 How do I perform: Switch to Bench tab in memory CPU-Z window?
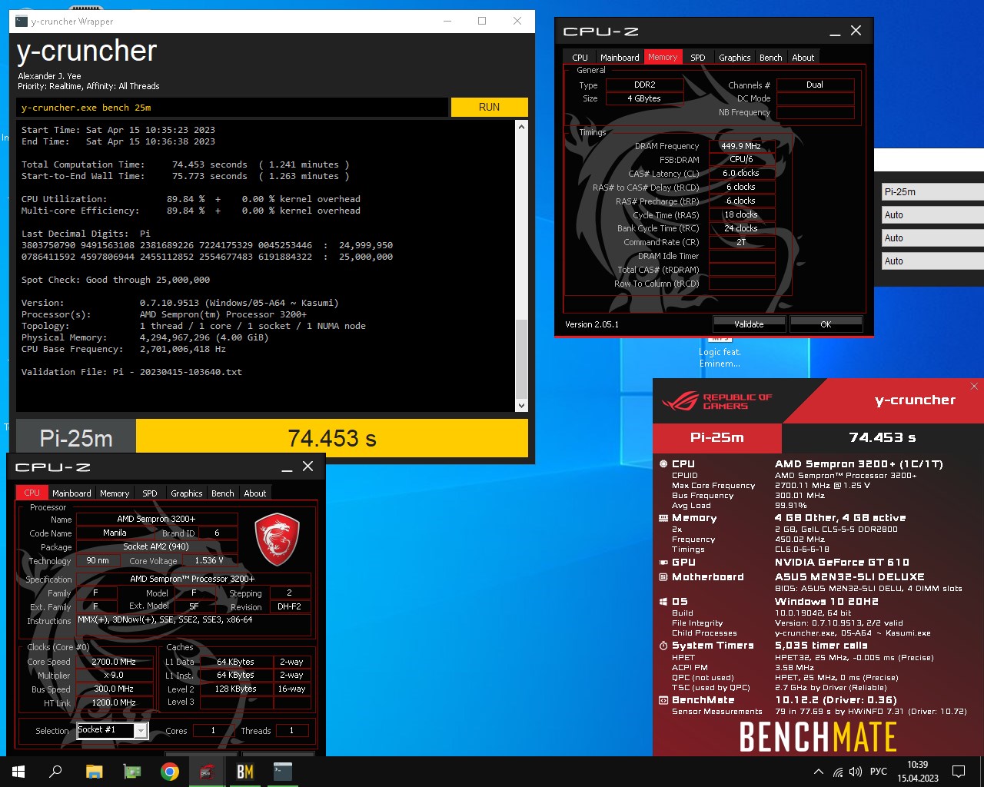click(770, 58)
